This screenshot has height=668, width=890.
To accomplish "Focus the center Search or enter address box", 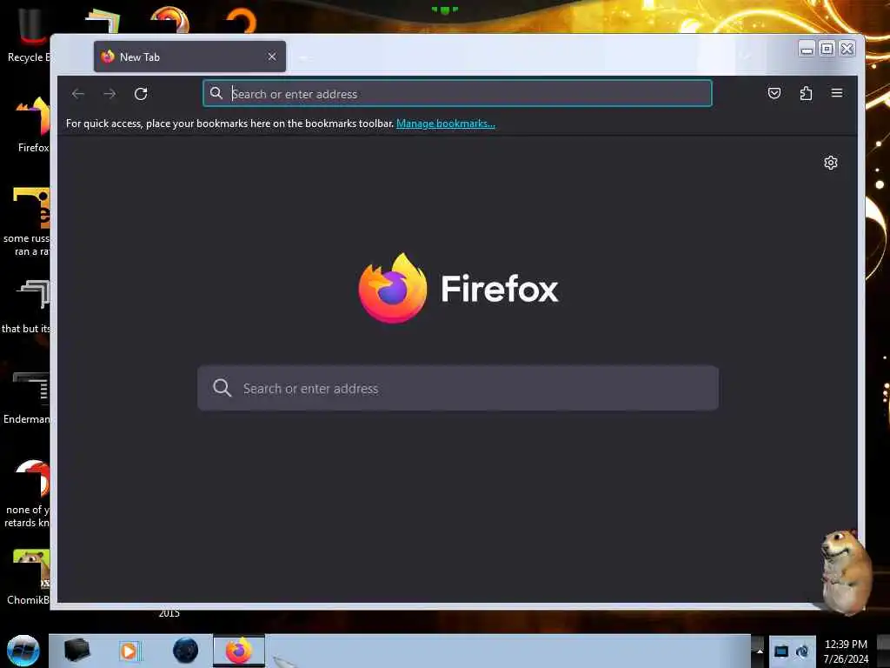I will (457, 388).
